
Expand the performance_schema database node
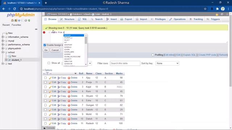[3, 45]
